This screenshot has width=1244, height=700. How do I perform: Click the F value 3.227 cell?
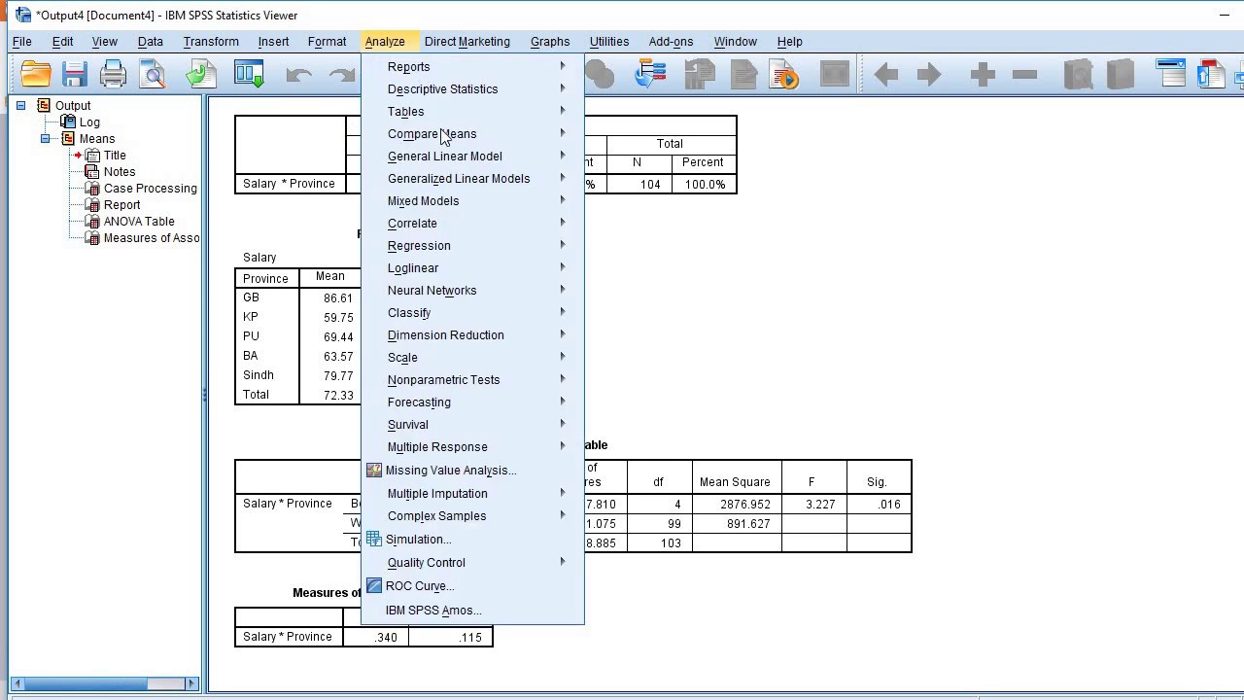(x=819, y=504)
